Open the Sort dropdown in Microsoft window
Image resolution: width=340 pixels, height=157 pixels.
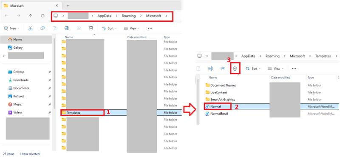point(109,29)
